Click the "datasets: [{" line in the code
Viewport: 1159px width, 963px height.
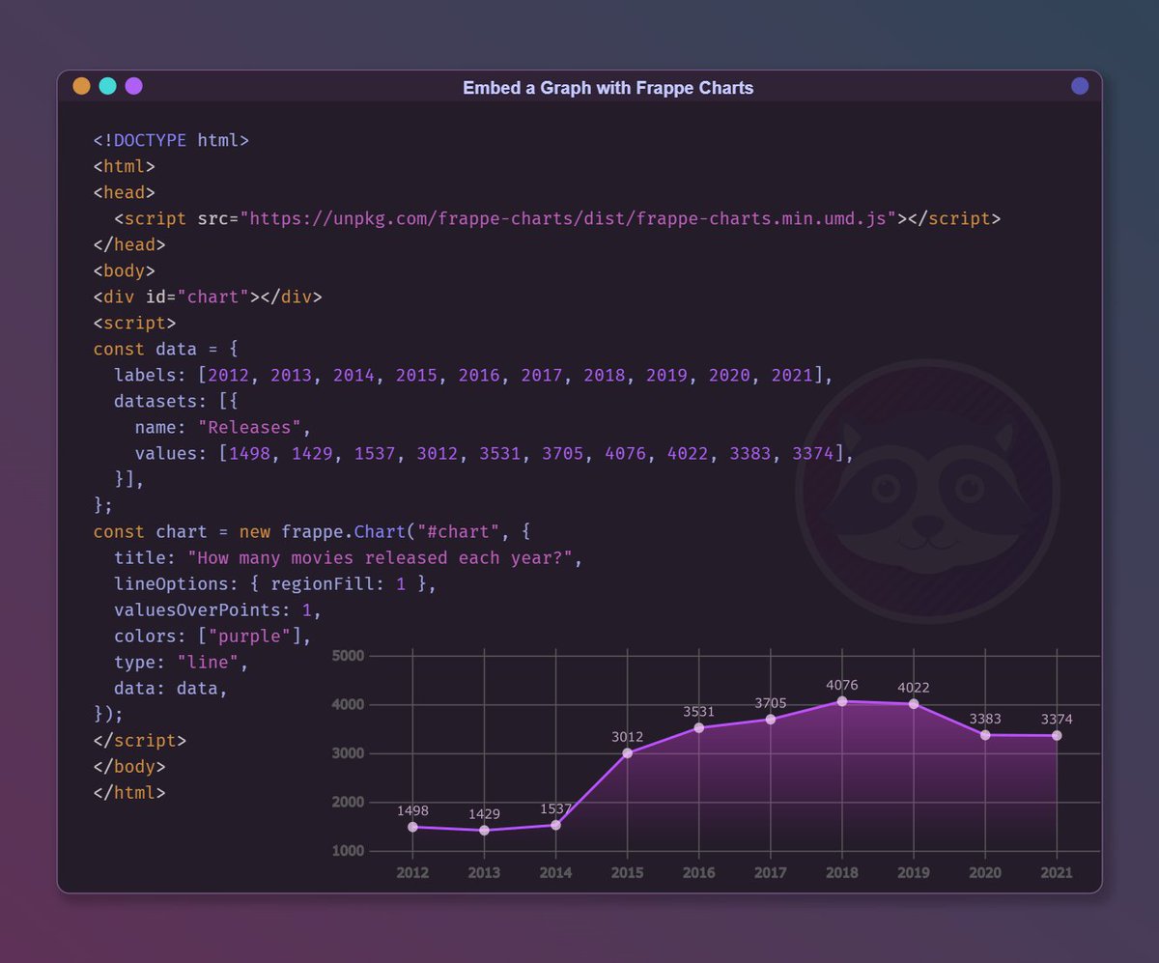click(x=176, y=401)
